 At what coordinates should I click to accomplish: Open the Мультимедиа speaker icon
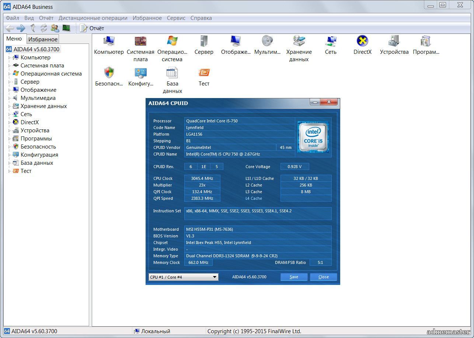pyautogui.click(x=267, y=41)
